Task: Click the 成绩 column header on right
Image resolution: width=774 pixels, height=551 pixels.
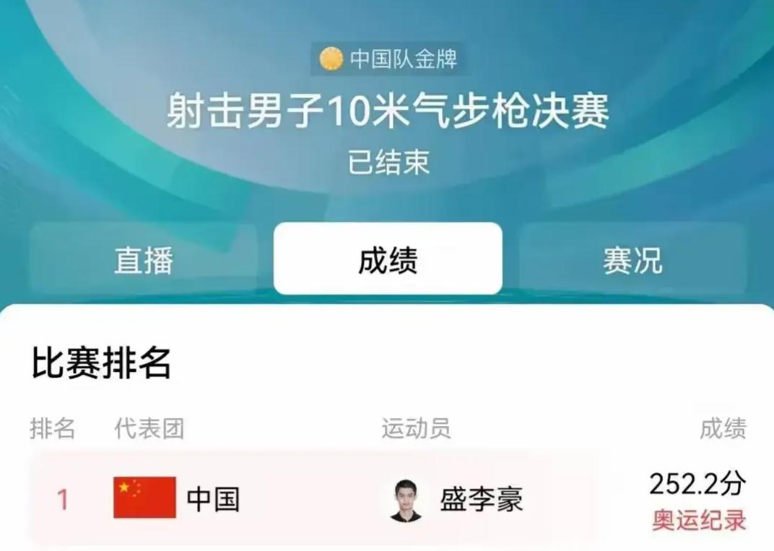Action: click(723, 428)
